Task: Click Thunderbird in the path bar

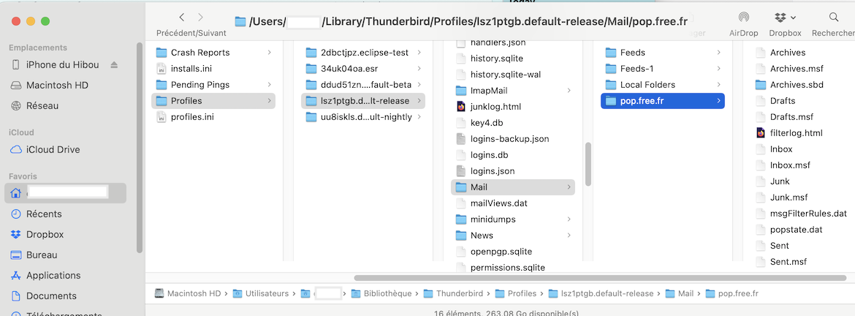Action: 459,293
